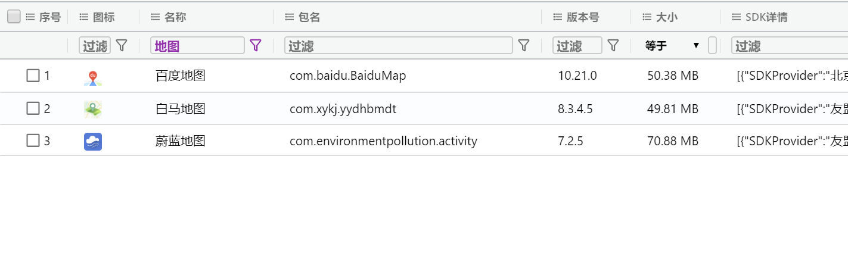Open the column menu beside SDK详情
The height and width of the screenshot is (256, 848).
point(736,17)
